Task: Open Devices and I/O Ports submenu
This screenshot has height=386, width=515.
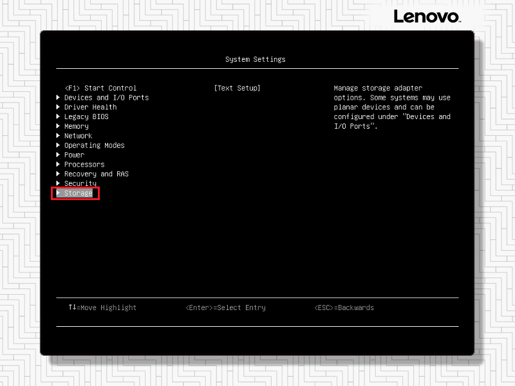Action: (106, 98)
